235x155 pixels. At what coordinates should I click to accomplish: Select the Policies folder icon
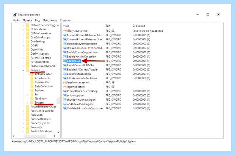[x=28, y=70]
